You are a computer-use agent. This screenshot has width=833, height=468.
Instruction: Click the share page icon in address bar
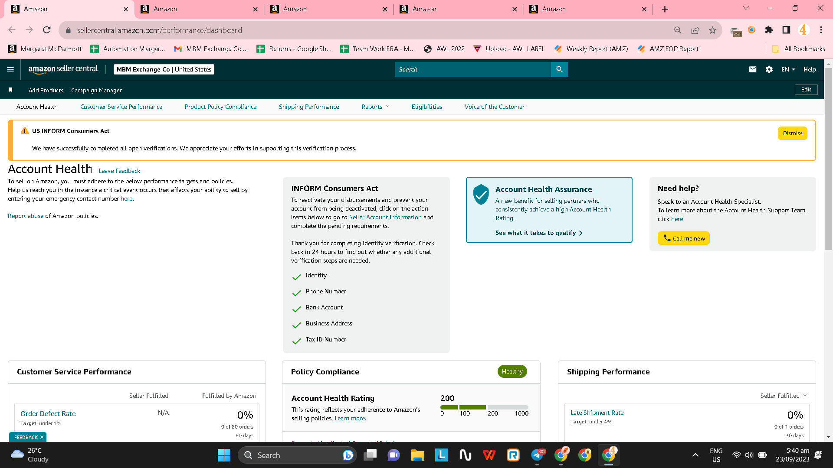click(x=695, y=30)
